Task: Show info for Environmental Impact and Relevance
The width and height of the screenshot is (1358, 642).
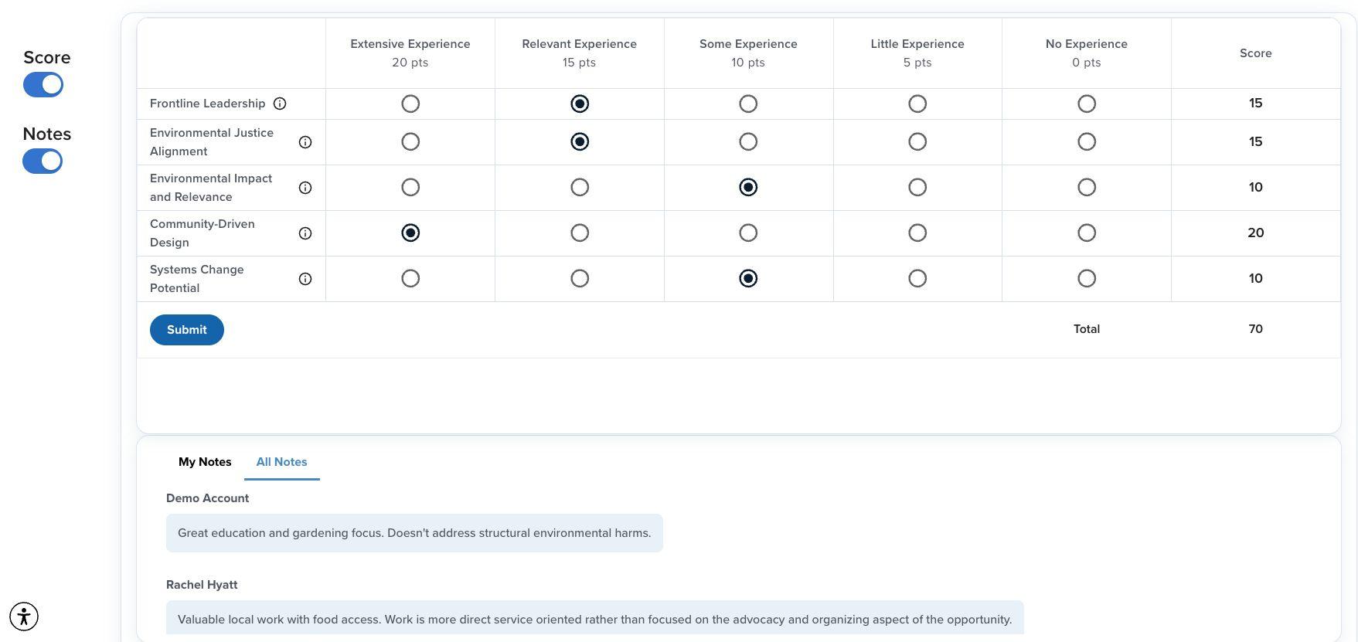Action: (305, 188)
